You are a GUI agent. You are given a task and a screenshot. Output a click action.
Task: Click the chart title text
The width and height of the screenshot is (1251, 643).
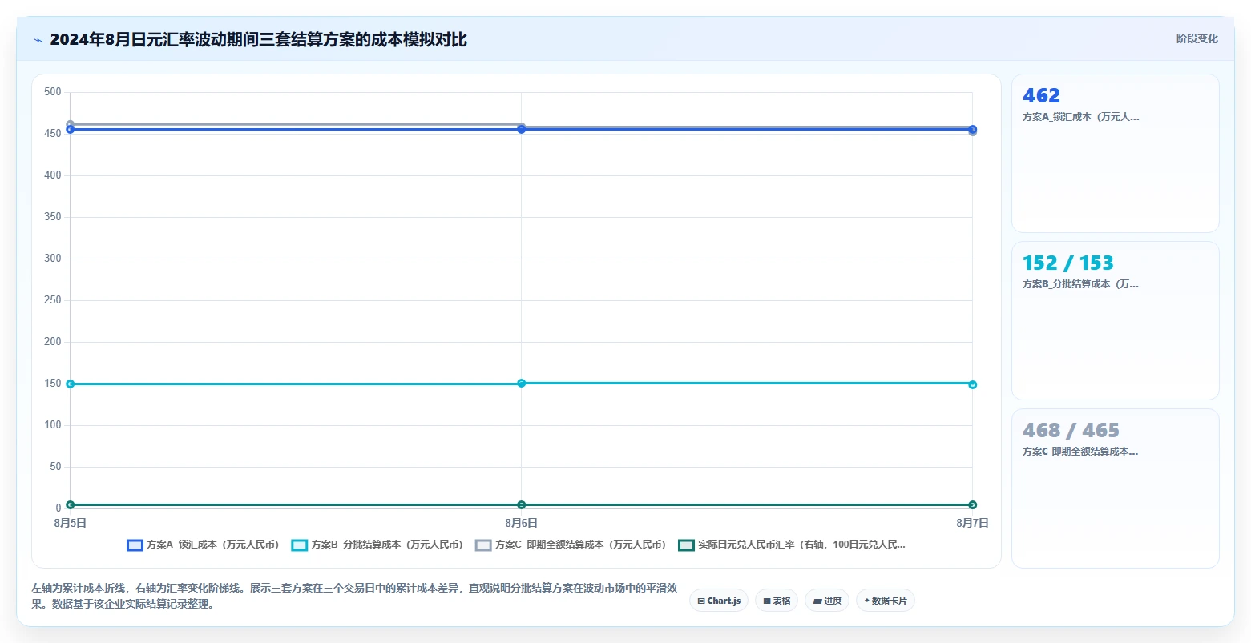pyautogui.click(x=258, y=39)
